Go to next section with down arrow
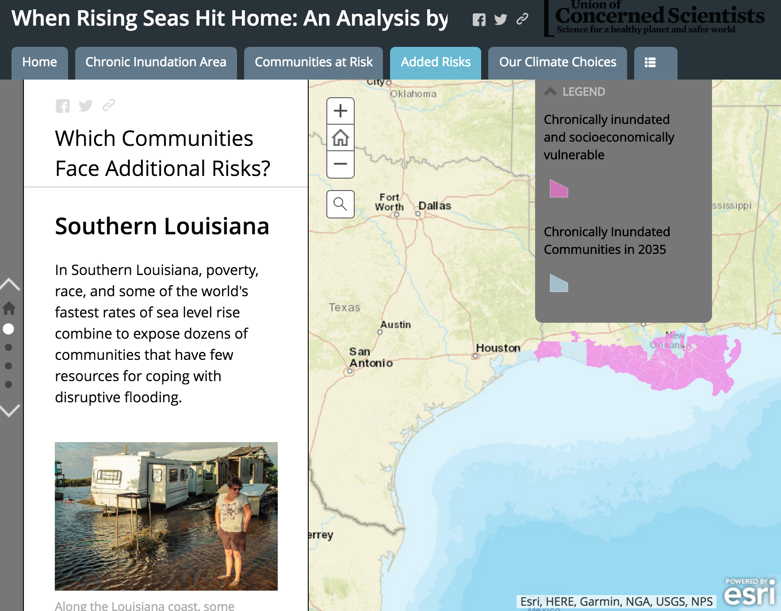This screenshot has height=611, width=781. click(x=10, y=410)
